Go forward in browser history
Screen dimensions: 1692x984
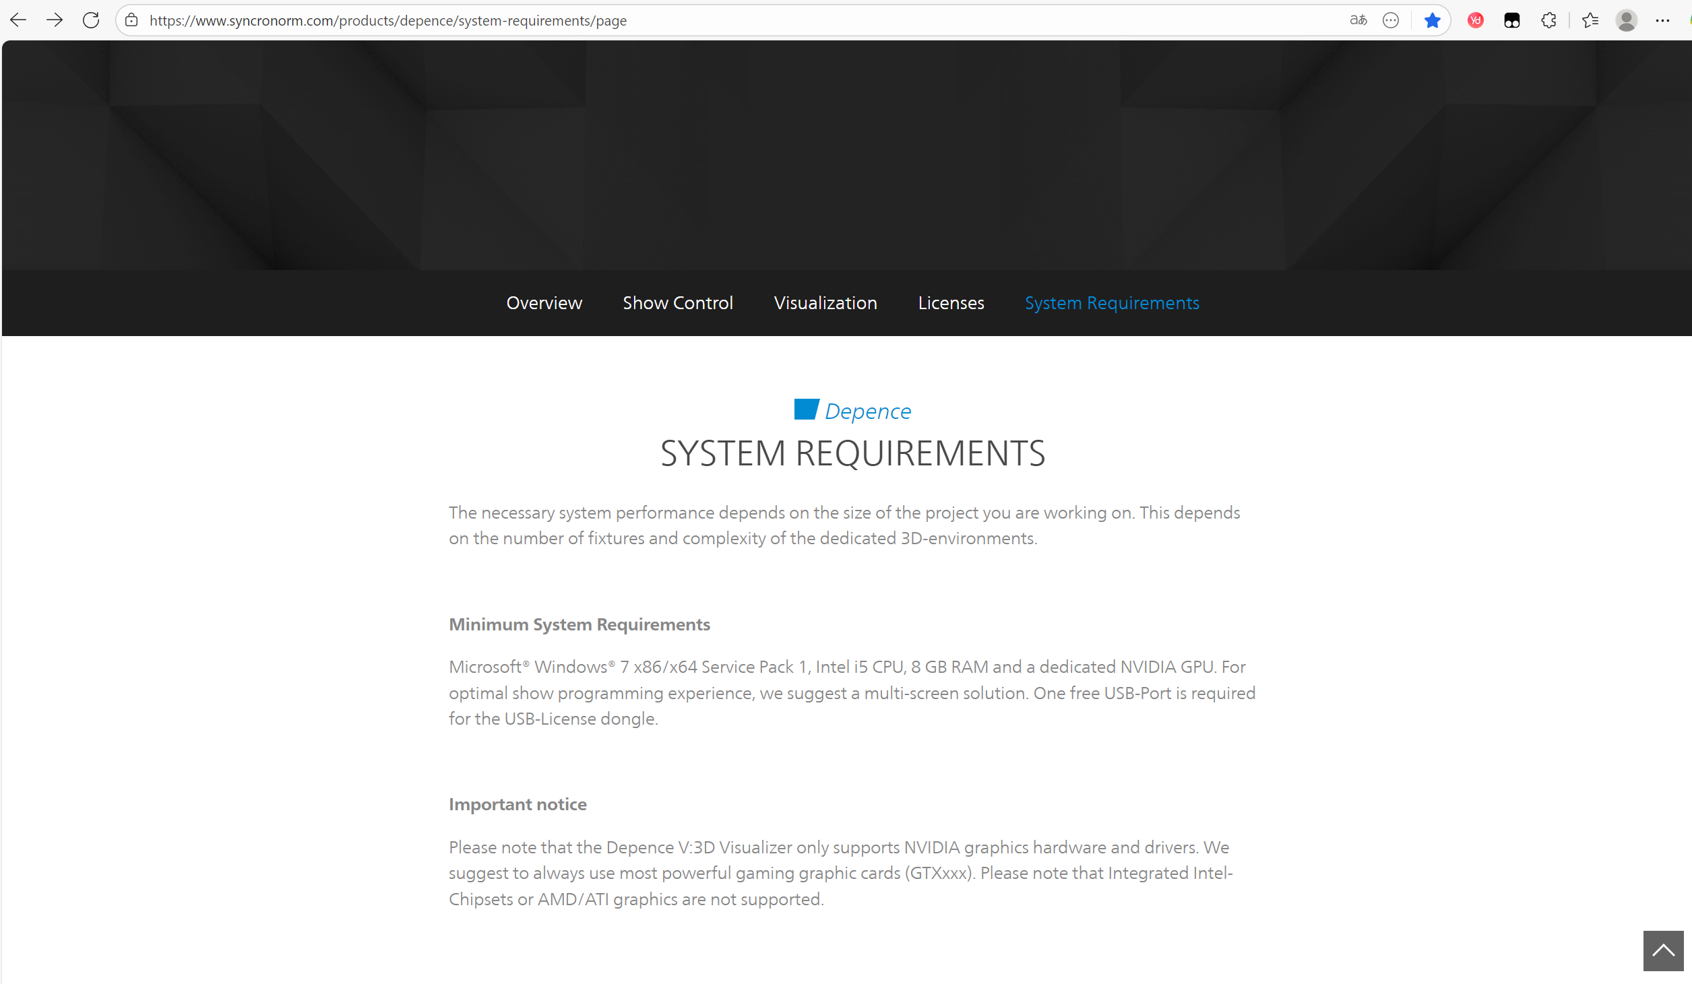coord(55,20)
